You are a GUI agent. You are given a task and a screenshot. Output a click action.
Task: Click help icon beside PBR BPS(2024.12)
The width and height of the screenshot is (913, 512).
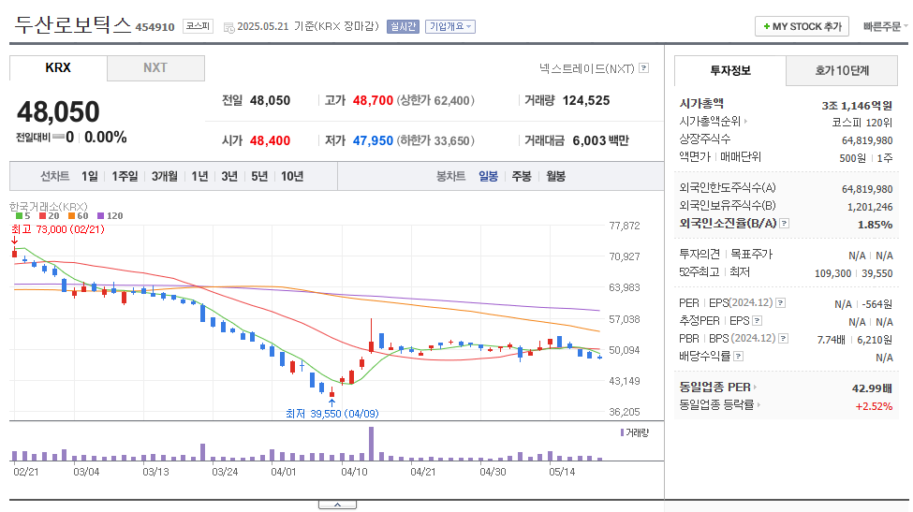pyautogui.click(x=784, y=339)
